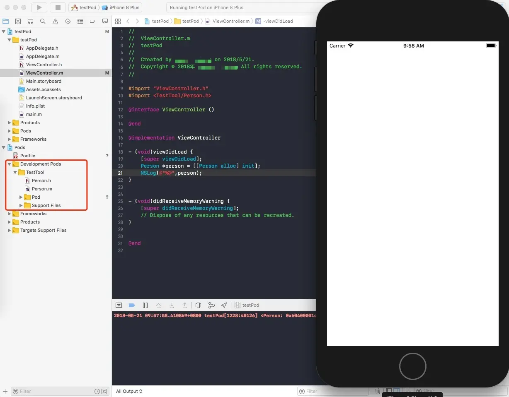This screenshot has height=397, width=509.
Task: Show the Source Control navigator
Action: pos(18,21)
